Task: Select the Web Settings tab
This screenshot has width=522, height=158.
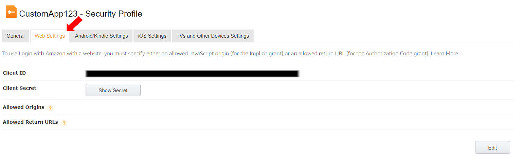Action: pos(50,36)
